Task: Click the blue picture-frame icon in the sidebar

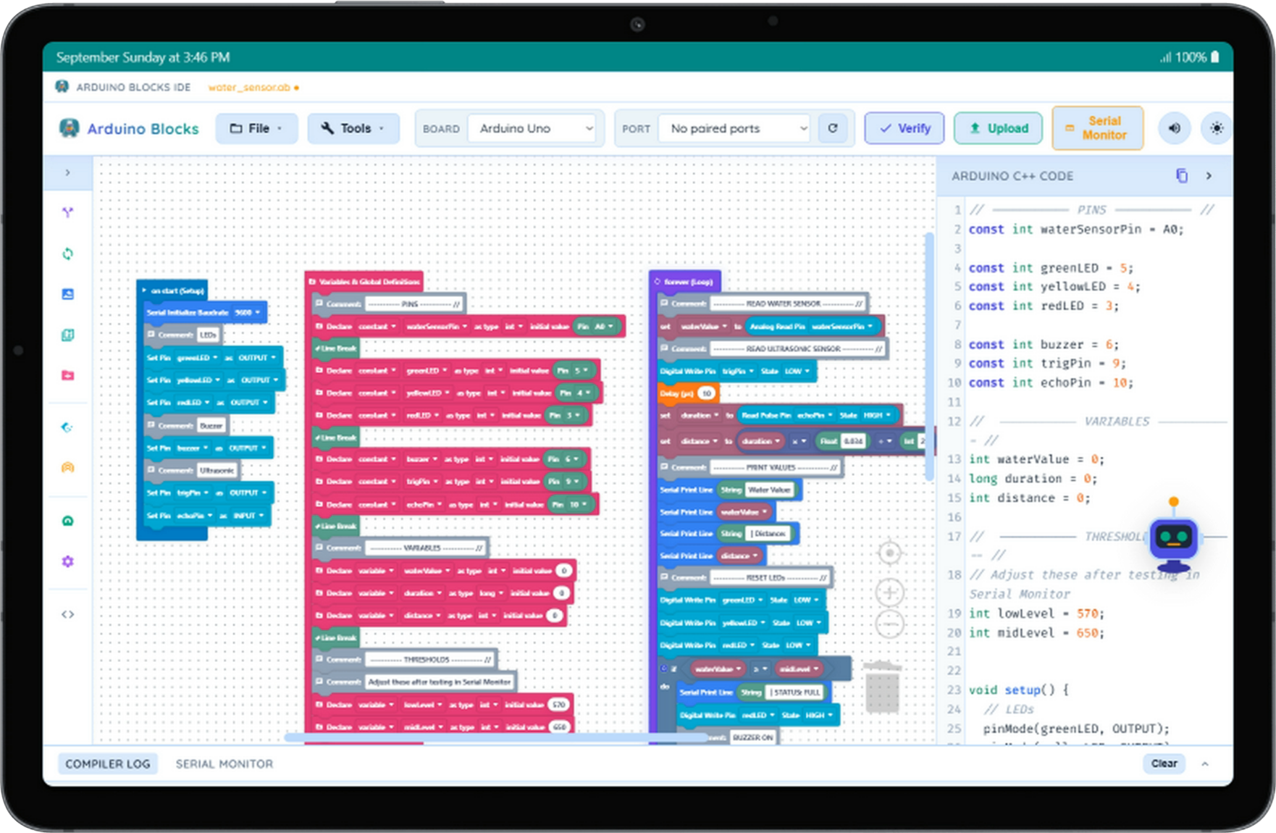Action: (68, 294)
